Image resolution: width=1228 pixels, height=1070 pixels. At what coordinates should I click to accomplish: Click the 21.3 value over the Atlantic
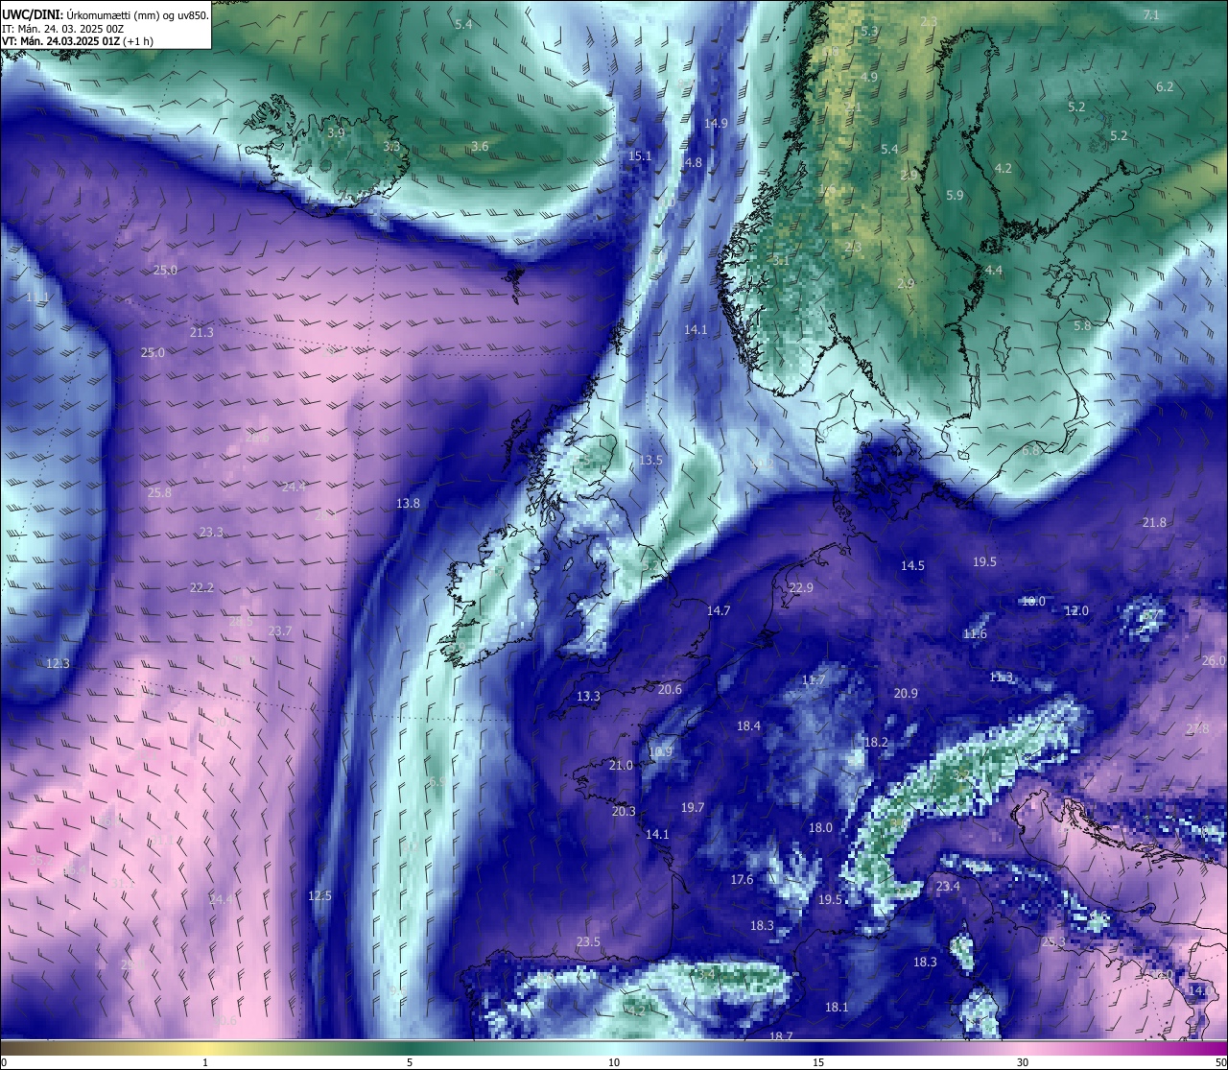coord(201,332)
